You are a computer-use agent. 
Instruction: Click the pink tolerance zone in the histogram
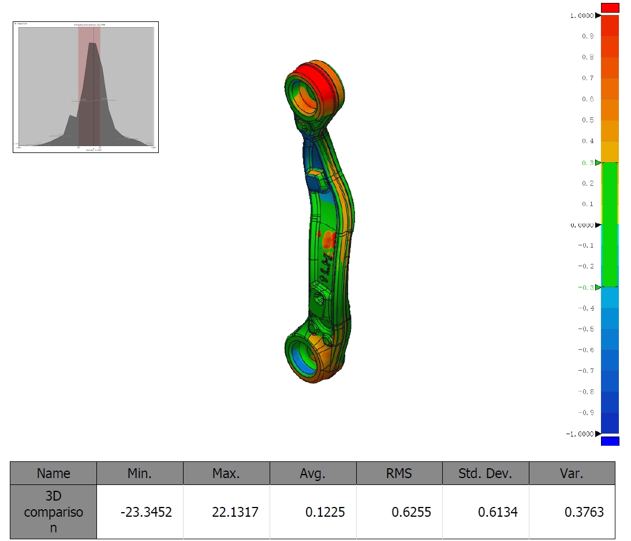tap(89, 87)
